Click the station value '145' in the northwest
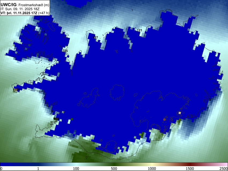The height and width of the screenshot is (171, 228). click(x=65, y=51)
